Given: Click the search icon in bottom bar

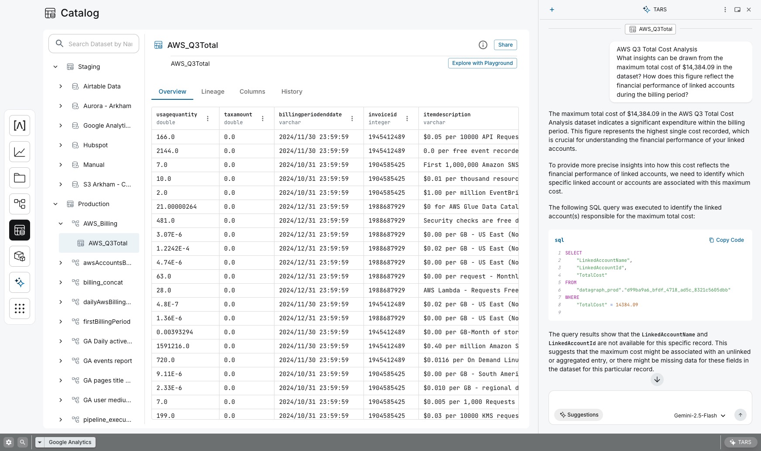Looking at the screenshot, I should tap(23, 442).
